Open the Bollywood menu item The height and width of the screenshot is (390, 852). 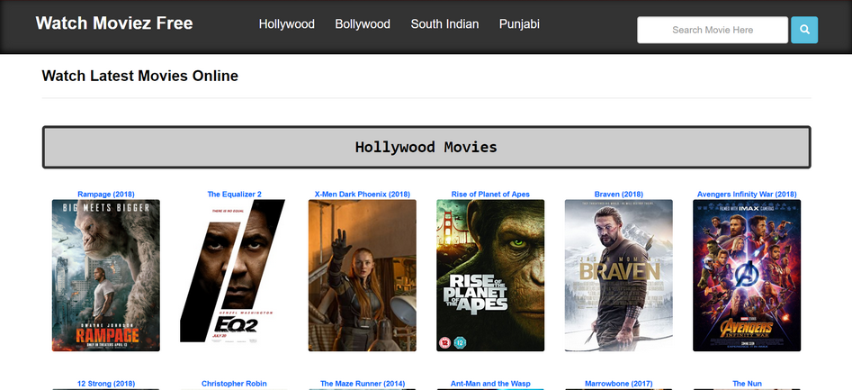click(x=363, y=24)
